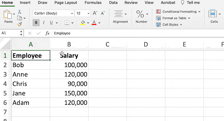Viewport: 224px width, 121px height.
Task: Open the Acrobat tab
Action: pyautogui.click(x=168, y=3)
